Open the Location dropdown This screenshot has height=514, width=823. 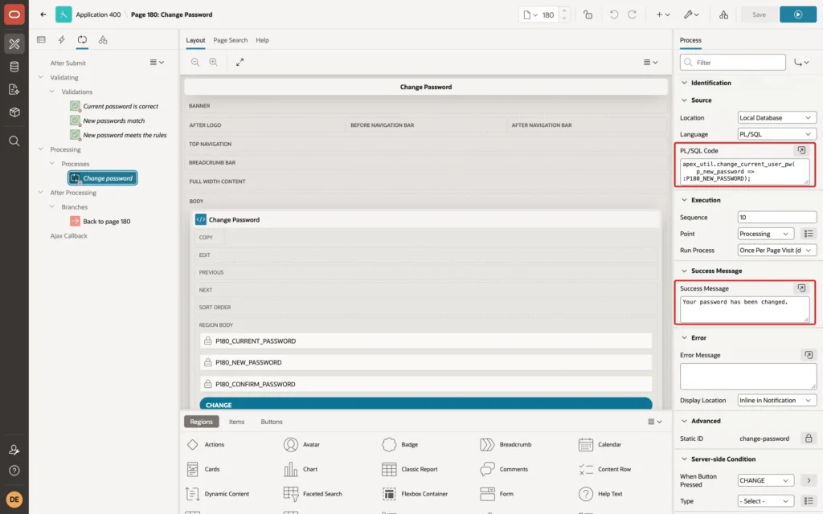pos(777,118)
